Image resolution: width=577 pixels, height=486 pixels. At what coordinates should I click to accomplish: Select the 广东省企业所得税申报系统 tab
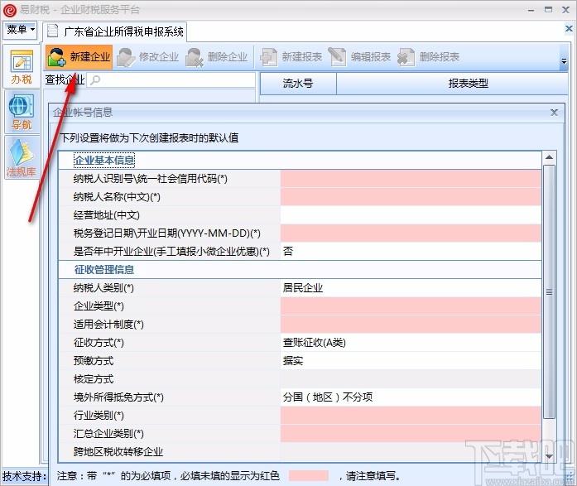[x=115, y=31]
